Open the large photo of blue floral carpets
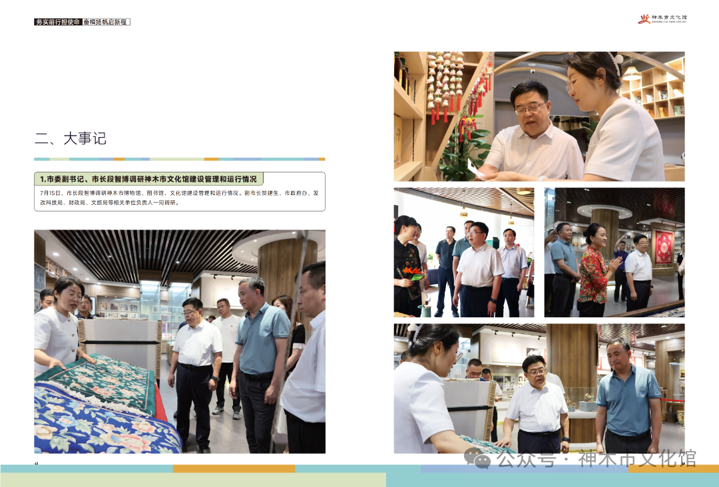This screenshot has height=487, width=719. (180, 341)
